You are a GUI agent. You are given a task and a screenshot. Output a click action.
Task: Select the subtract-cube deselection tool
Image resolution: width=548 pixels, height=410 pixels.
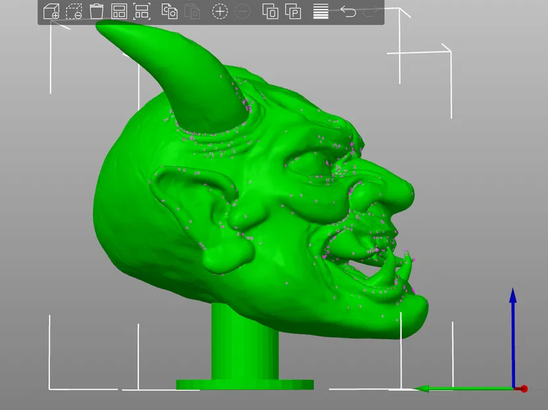[x=74, y=11]
